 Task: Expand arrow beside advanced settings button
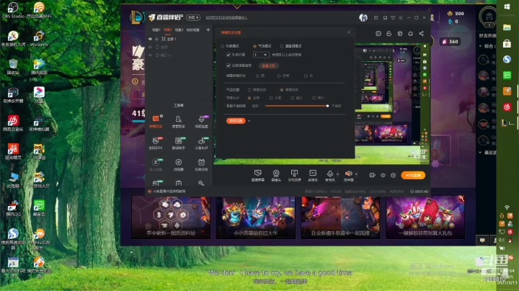point(249,121)
